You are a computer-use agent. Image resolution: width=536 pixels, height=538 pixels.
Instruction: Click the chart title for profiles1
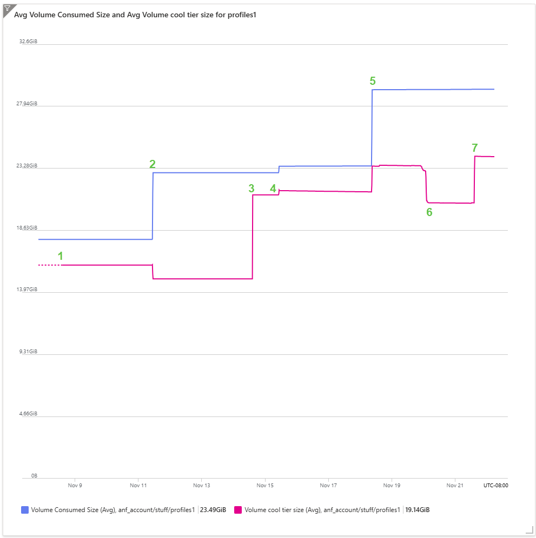tap(135, 15)
